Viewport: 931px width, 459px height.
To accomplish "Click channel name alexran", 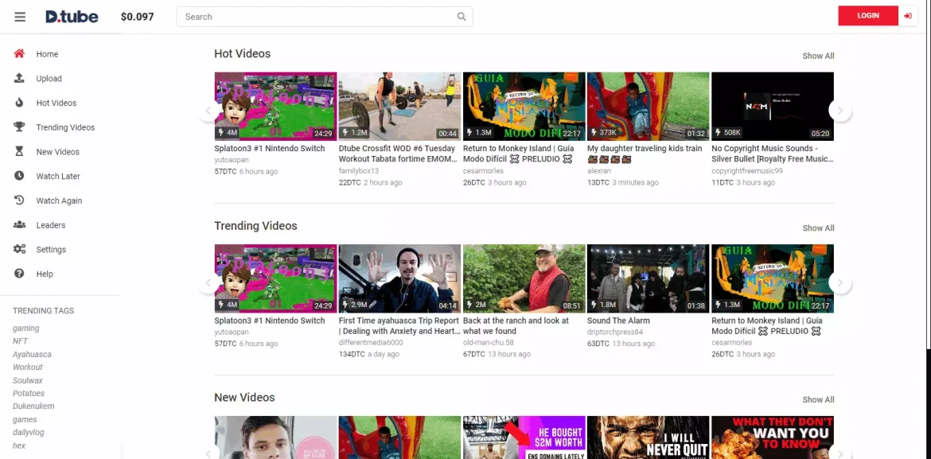I will point(598,171).
